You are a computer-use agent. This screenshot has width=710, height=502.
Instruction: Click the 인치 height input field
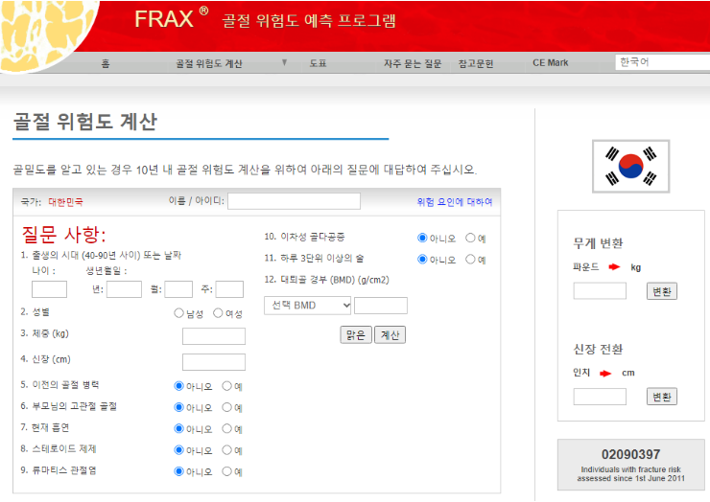click(600, 397)
